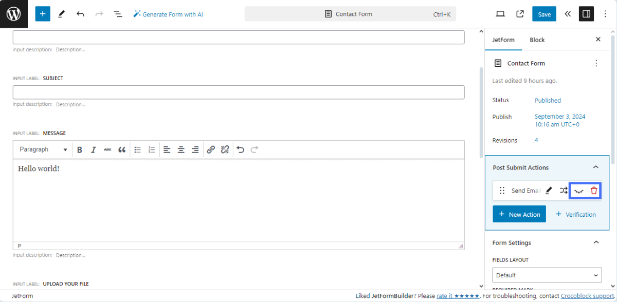Change the Published status
The height and width of the screenshot is (302, 617).
548,100
